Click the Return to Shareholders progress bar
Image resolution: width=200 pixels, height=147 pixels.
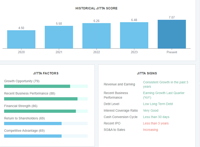(46, 123)
